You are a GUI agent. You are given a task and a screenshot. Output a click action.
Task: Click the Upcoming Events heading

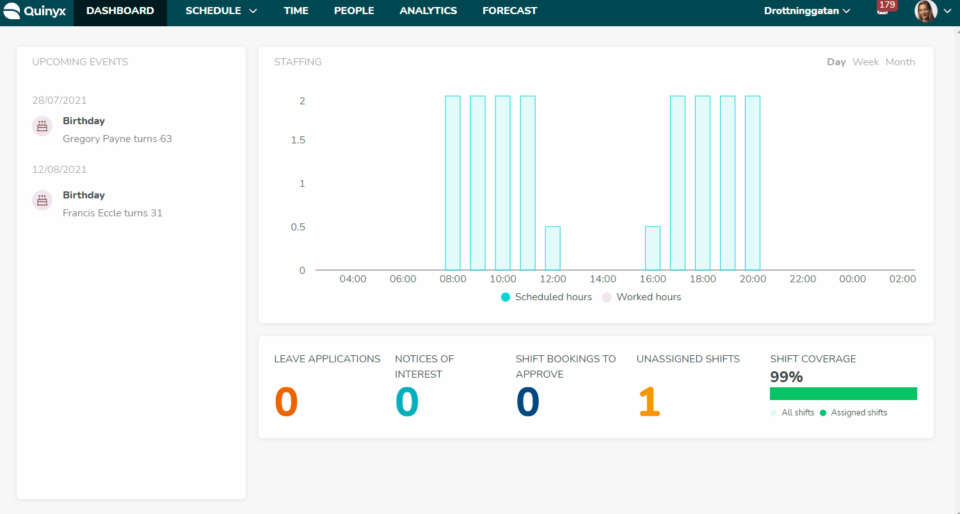coord(80,62)
